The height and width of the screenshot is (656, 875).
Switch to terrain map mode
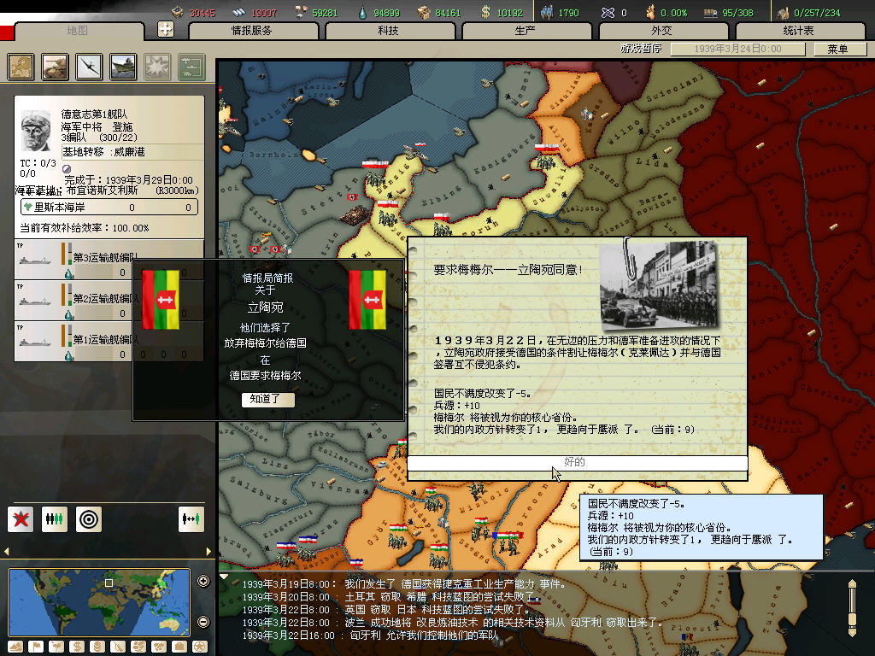15,647
